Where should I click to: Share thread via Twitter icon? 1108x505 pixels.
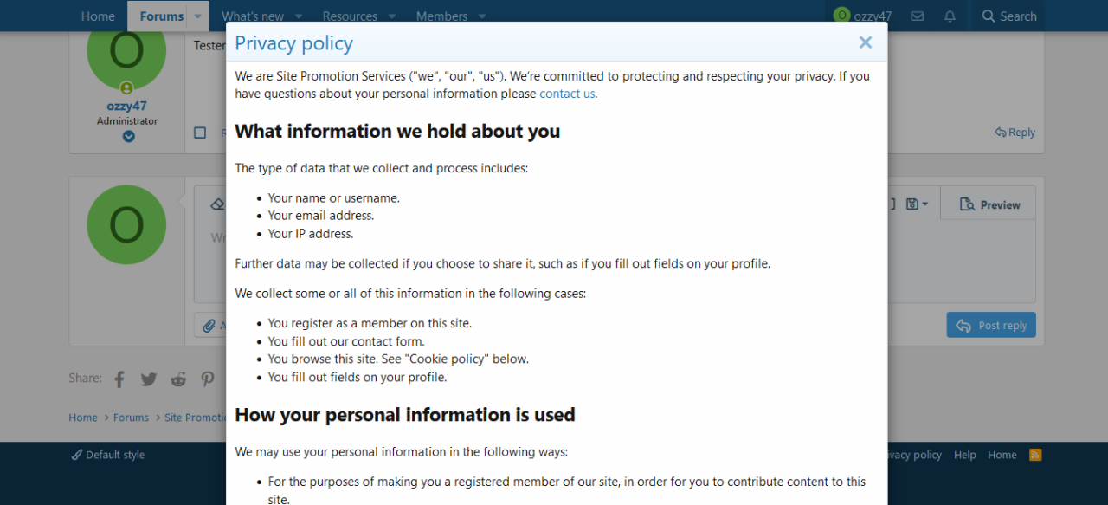[149, 379]
